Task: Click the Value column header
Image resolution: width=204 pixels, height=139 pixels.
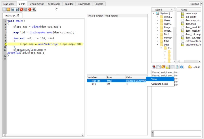Action: coord(136,77)
